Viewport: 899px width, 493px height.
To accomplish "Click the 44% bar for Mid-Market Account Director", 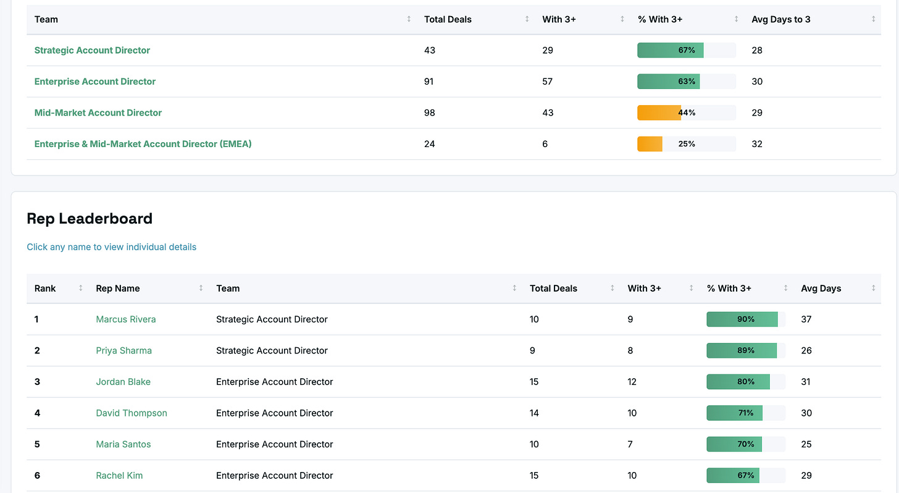I will (x=687, y=112).
